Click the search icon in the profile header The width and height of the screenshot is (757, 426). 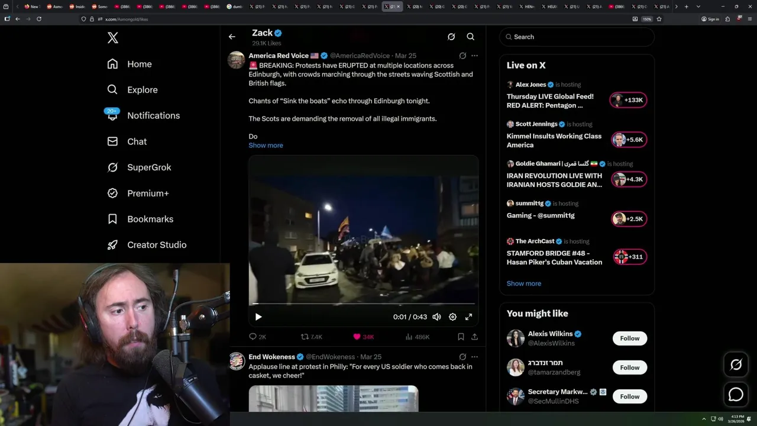tap(471, 37)
